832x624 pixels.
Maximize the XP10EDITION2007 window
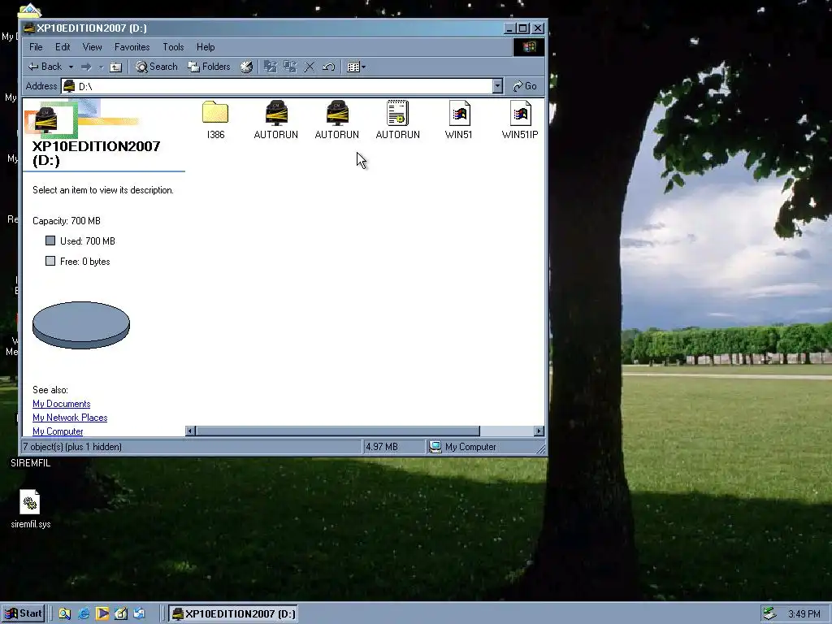point(523,28)
